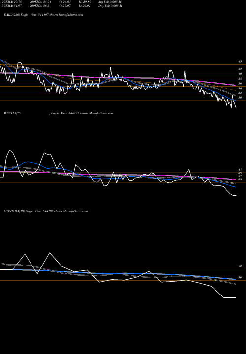Screen dimensions: 246x354
Task: Click the 35 axis label on weekly chart
Action: 240,179
